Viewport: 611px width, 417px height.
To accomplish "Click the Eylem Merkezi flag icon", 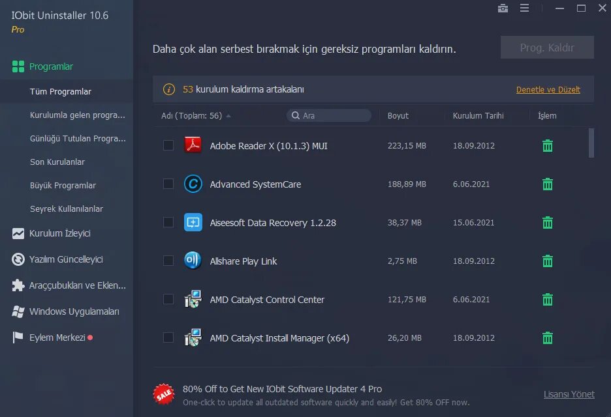I will (18, 338).
